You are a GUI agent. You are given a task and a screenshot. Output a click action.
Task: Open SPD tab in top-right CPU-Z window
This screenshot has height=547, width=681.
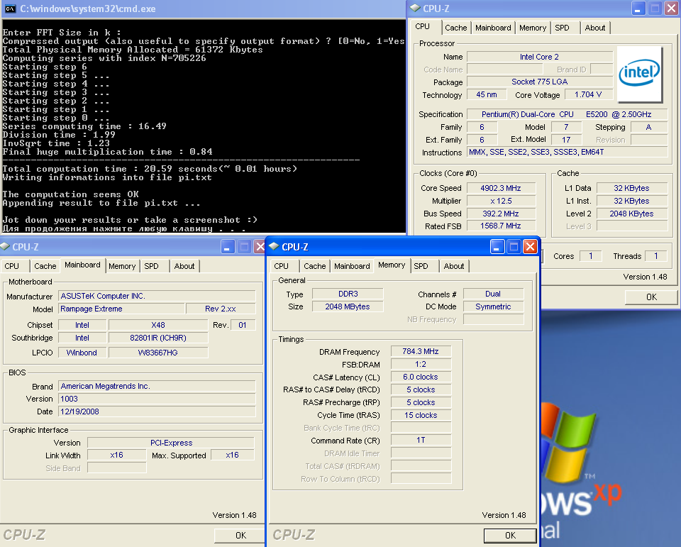[x=562, y=28]
